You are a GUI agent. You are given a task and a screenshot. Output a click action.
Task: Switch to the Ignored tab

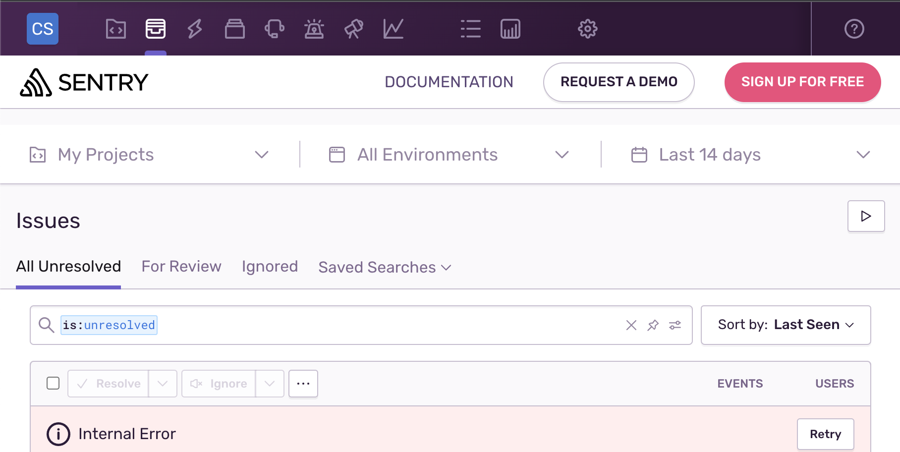(x=270, y=267)
